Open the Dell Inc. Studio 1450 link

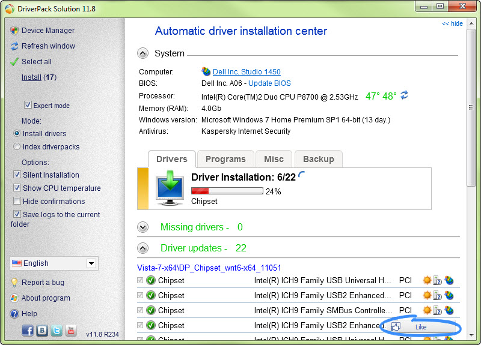point(247,72)
